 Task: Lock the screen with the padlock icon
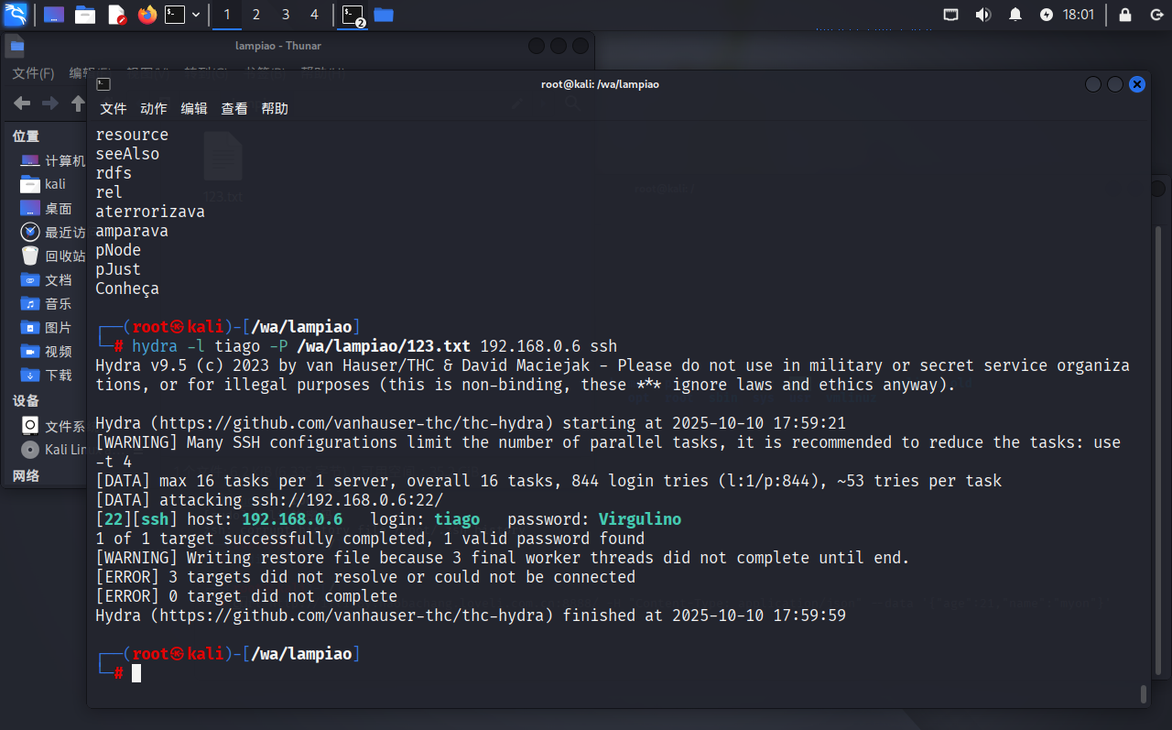pyautogui.click(x=1125, y=15)
